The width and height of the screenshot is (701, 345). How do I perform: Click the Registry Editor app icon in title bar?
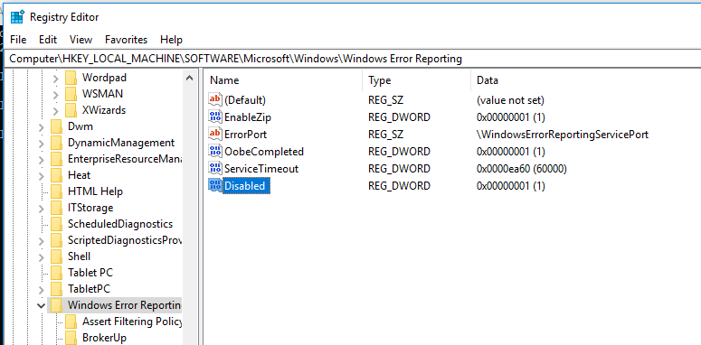point(17,17)
